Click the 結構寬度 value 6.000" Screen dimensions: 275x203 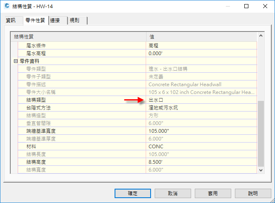click(156, 170)
